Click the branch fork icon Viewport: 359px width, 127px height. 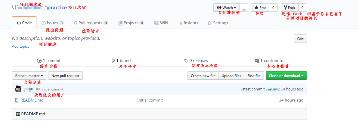[113, 61]
